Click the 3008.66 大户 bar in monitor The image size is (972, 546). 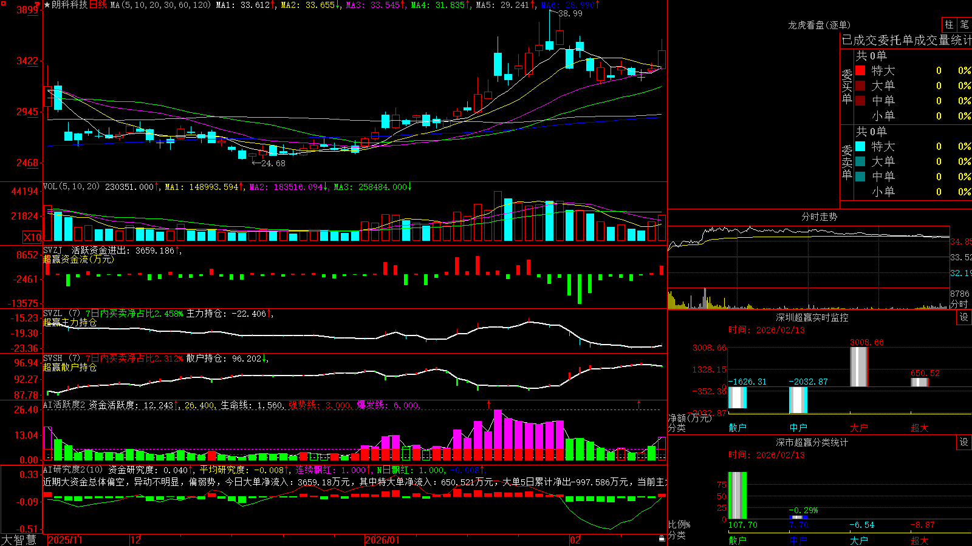click(859, 366)
